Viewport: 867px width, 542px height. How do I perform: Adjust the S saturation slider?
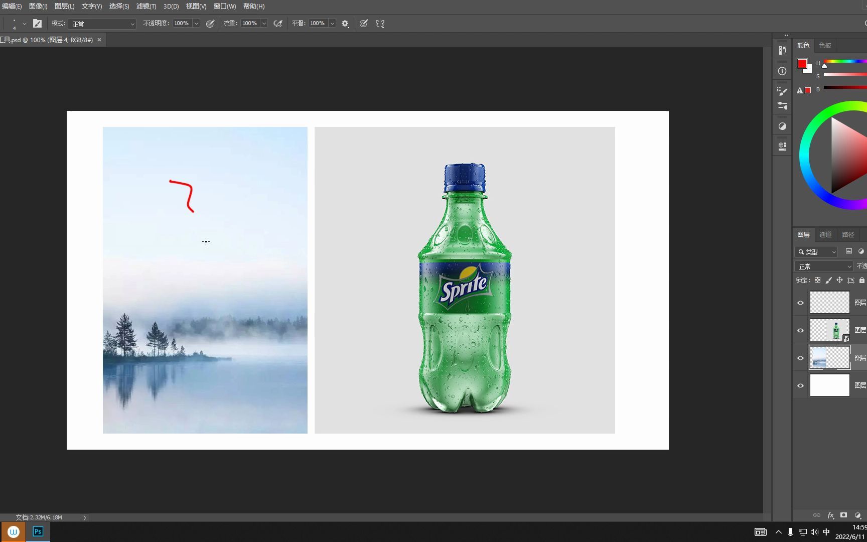coord(845,75)
